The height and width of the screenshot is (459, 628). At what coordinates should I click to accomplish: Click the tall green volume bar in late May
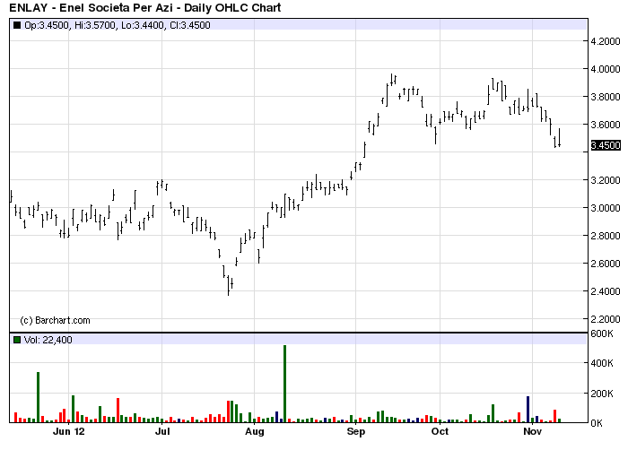point(38,397)
